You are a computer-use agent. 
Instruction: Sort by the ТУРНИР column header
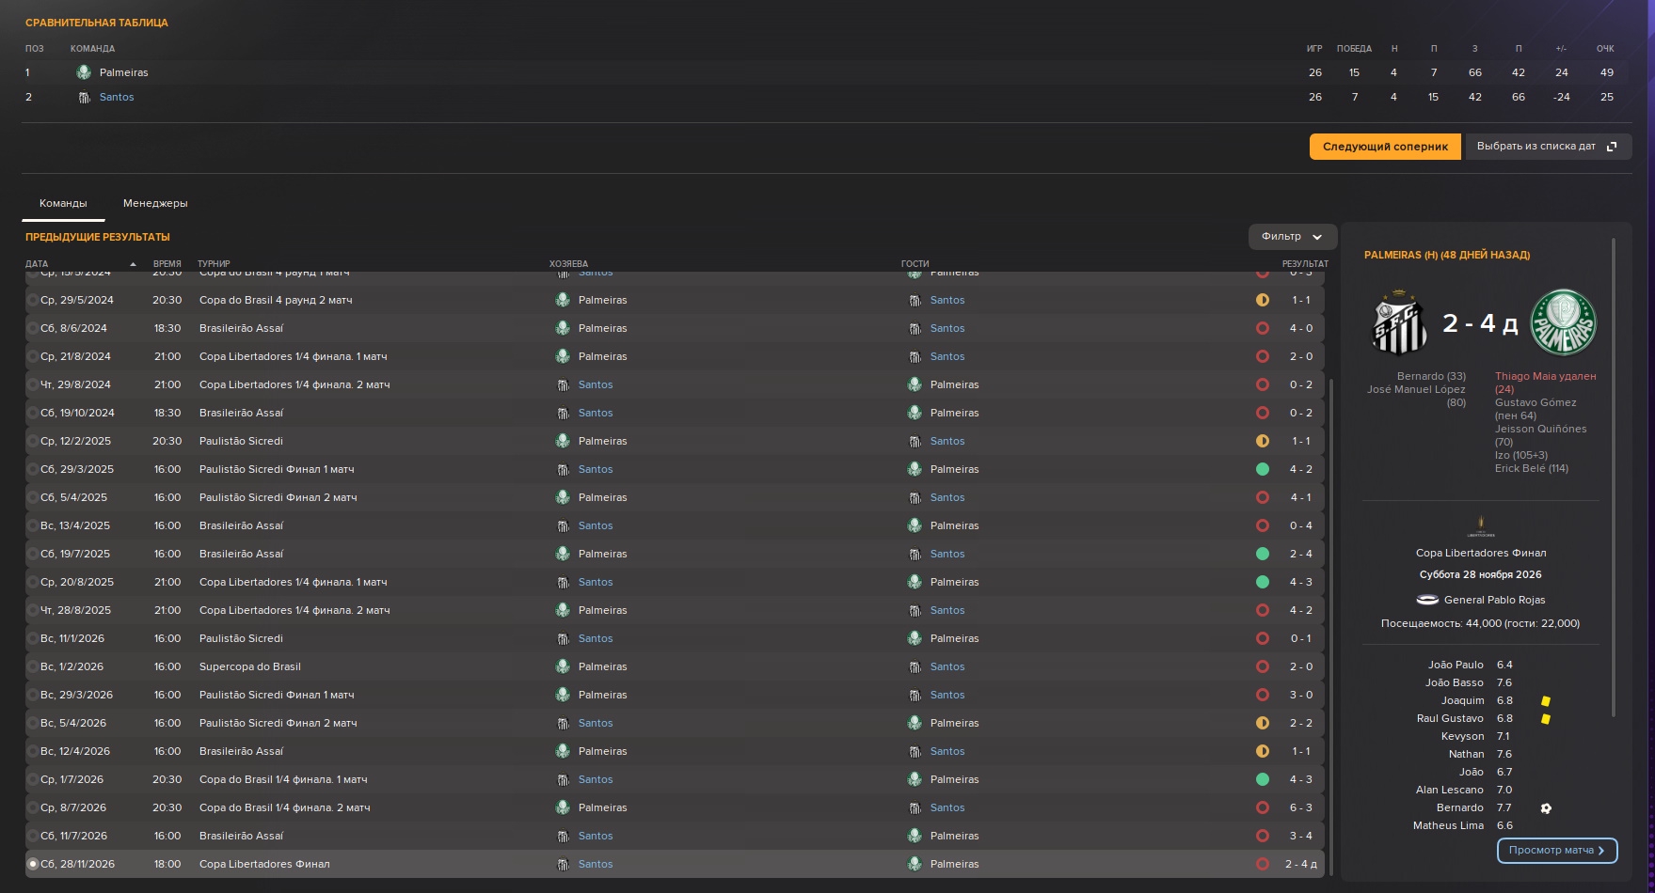tap(214, 264)
